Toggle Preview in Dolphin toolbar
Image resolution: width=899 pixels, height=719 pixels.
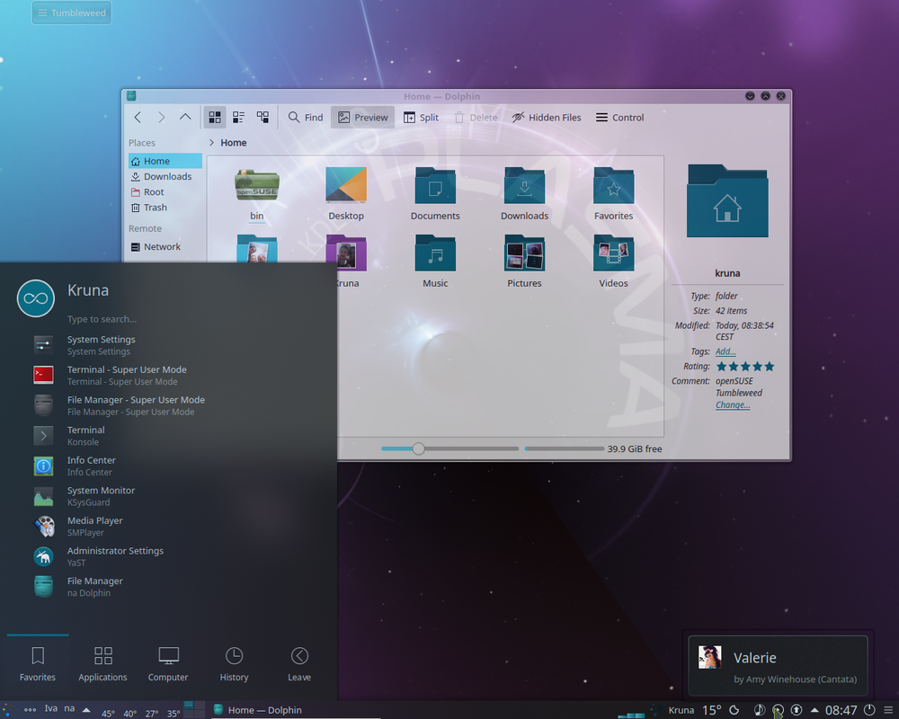[363, 118]
